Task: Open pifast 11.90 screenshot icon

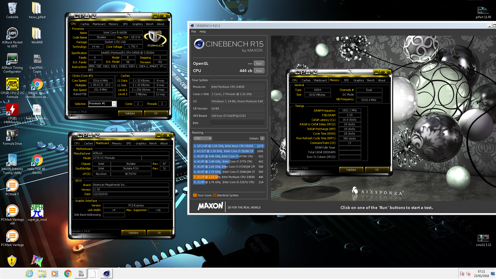Action: (x=483, y=12)
